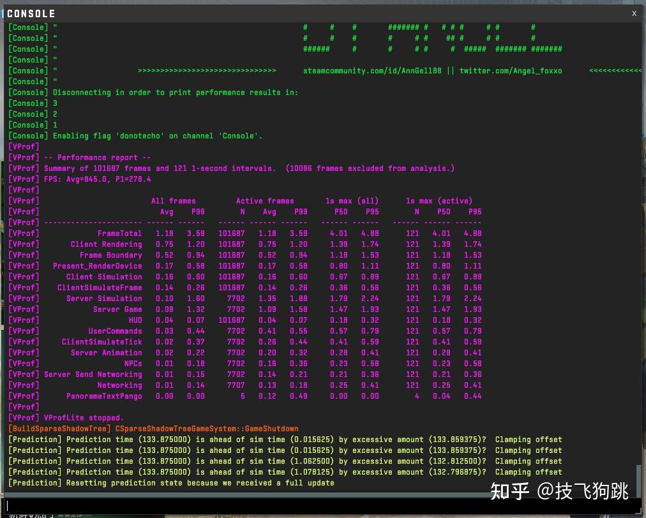The image size is (646, 518).
Task: Click the NPCs row label
Action: point(133,364)
